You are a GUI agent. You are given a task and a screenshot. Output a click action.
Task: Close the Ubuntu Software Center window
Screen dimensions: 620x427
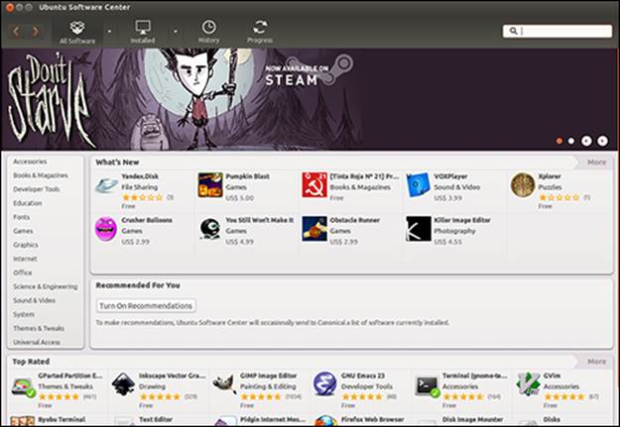pos(10,8)
